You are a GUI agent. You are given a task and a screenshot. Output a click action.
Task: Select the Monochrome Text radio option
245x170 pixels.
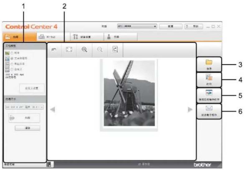(12, 64)
